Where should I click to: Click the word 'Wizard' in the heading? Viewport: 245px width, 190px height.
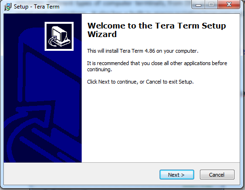(x=102, y=34)
